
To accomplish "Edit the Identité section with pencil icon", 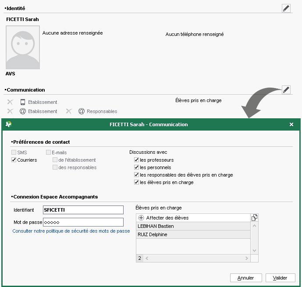I will click(286, 8).
